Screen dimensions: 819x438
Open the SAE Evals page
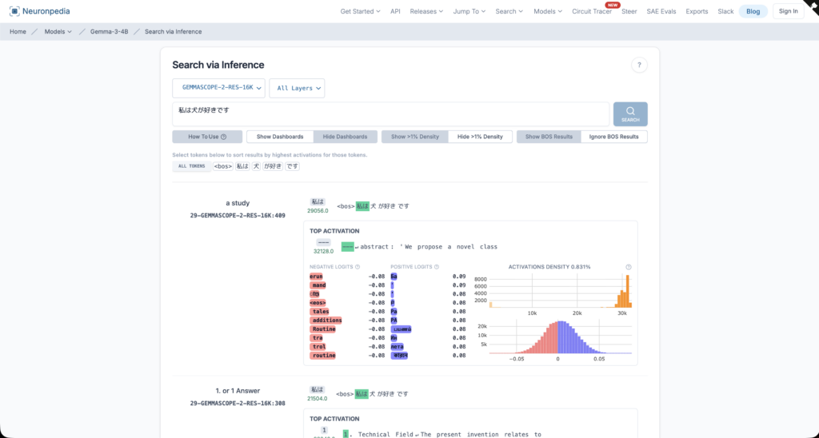pos(661,11)
